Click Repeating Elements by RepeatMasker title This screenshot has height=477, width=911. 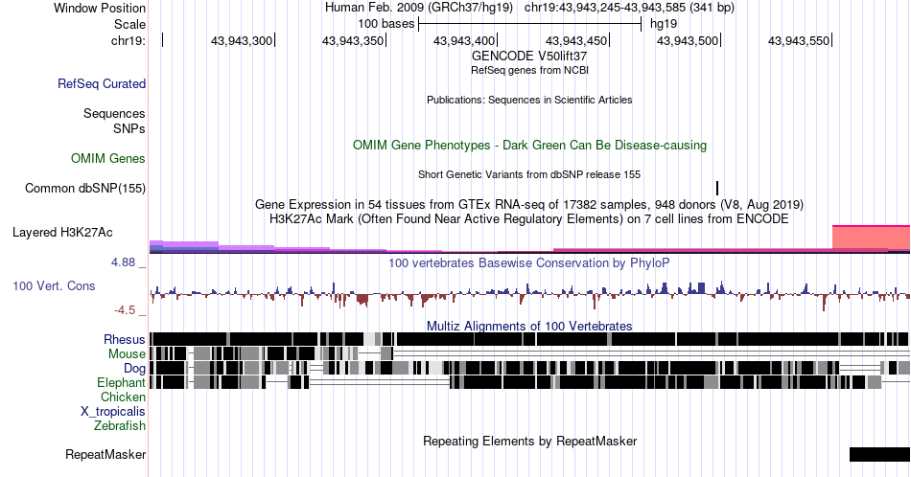pos(529,441)
